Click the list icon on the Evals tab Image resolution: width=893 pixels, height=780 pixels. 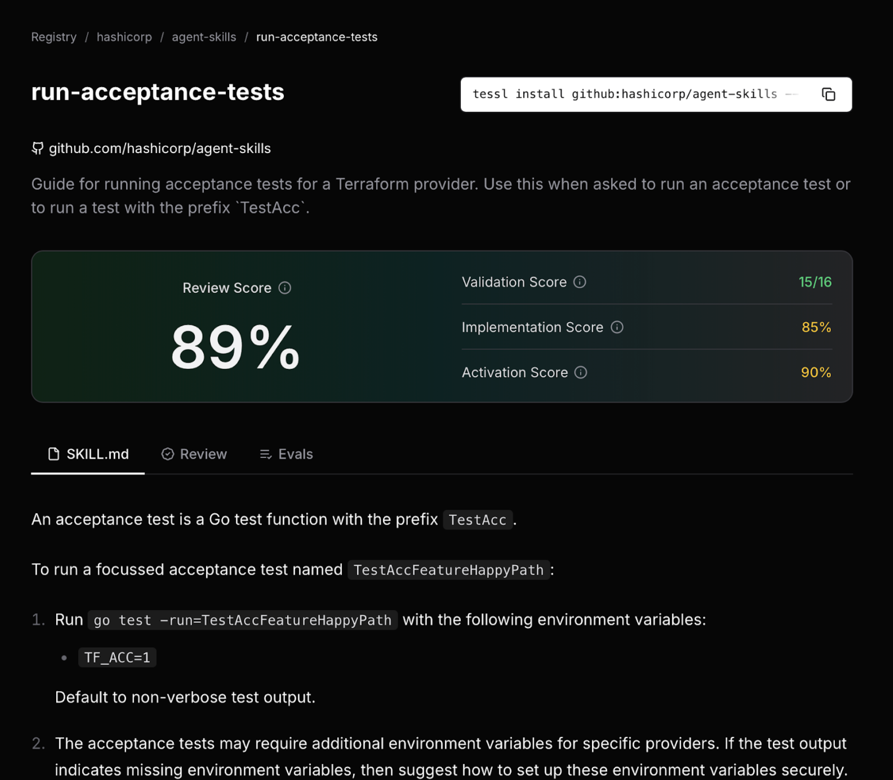pos(266,454)
